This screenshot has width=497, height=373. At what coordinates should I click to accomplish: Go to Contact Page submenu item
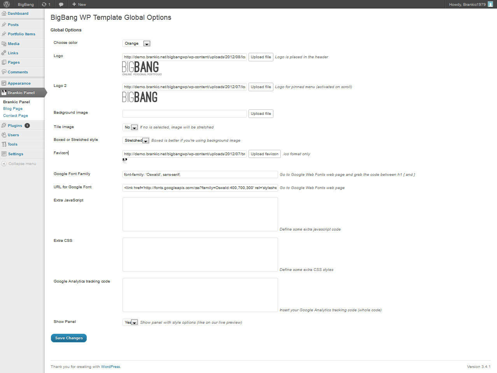point(16,116)
